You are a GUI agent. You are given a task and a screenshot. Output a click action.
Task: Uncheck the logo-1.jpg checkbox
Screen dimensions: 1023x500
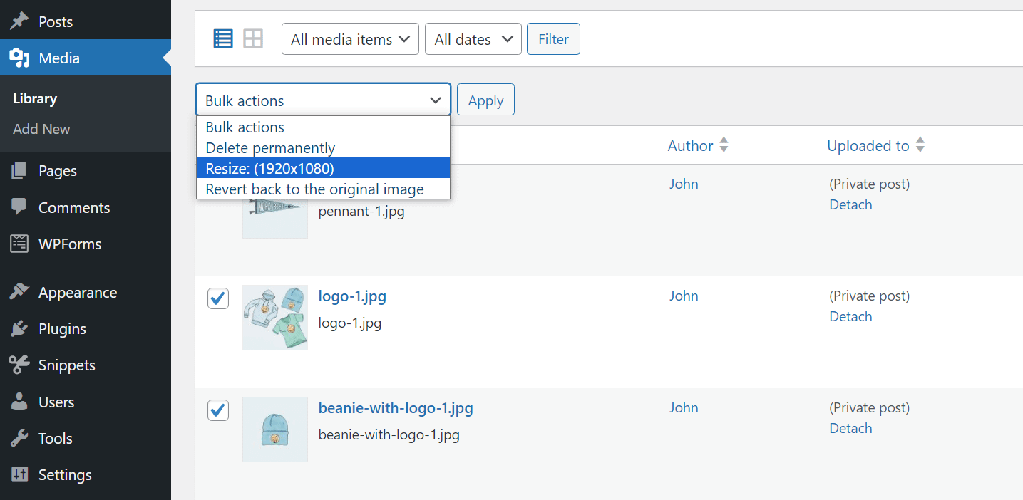click(x=217, y=298)
